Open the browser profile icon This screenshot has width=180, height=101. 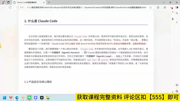tap(3, 2)
